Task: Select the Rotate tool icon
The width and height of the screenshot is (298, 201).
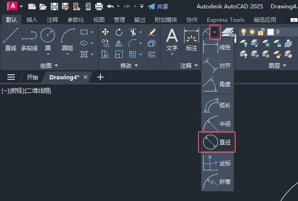Action: [x=119, y=32]
